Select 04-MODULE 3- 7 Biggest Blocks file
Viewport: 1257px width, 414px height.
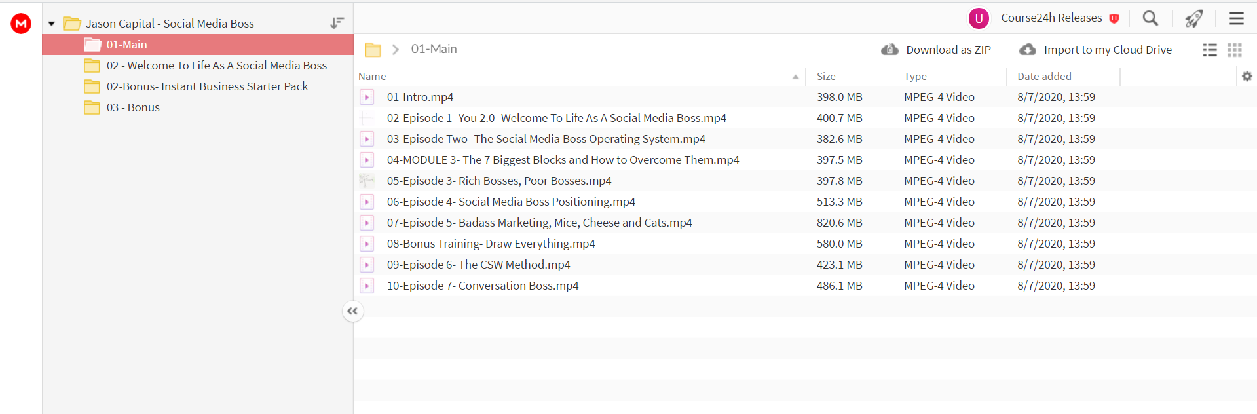tap(563, 160)
